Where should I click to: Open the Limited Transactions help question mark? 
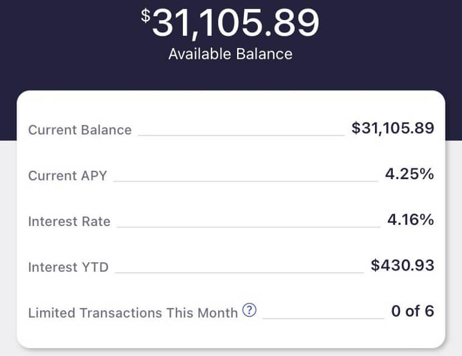(x=249, y=311)
